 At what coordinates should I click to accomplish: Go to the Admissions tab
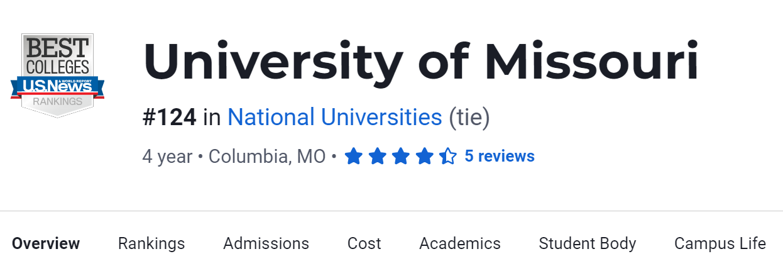click(266, 243)
